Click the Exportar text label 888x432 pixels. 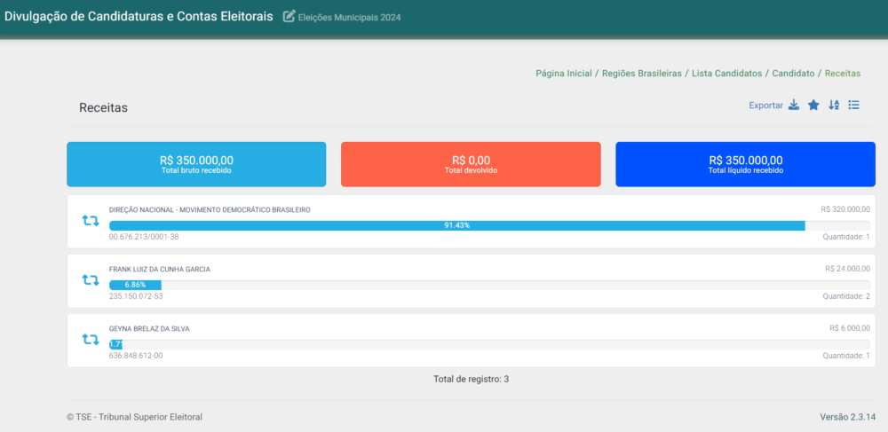tap(765, 106)
